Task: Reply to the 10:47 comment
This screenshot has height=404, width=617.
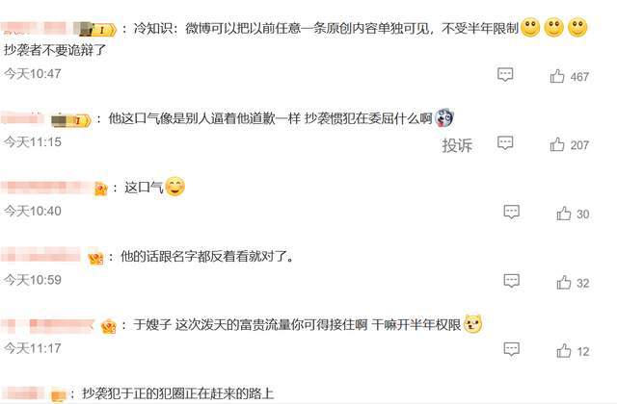Action: (505, 74)
